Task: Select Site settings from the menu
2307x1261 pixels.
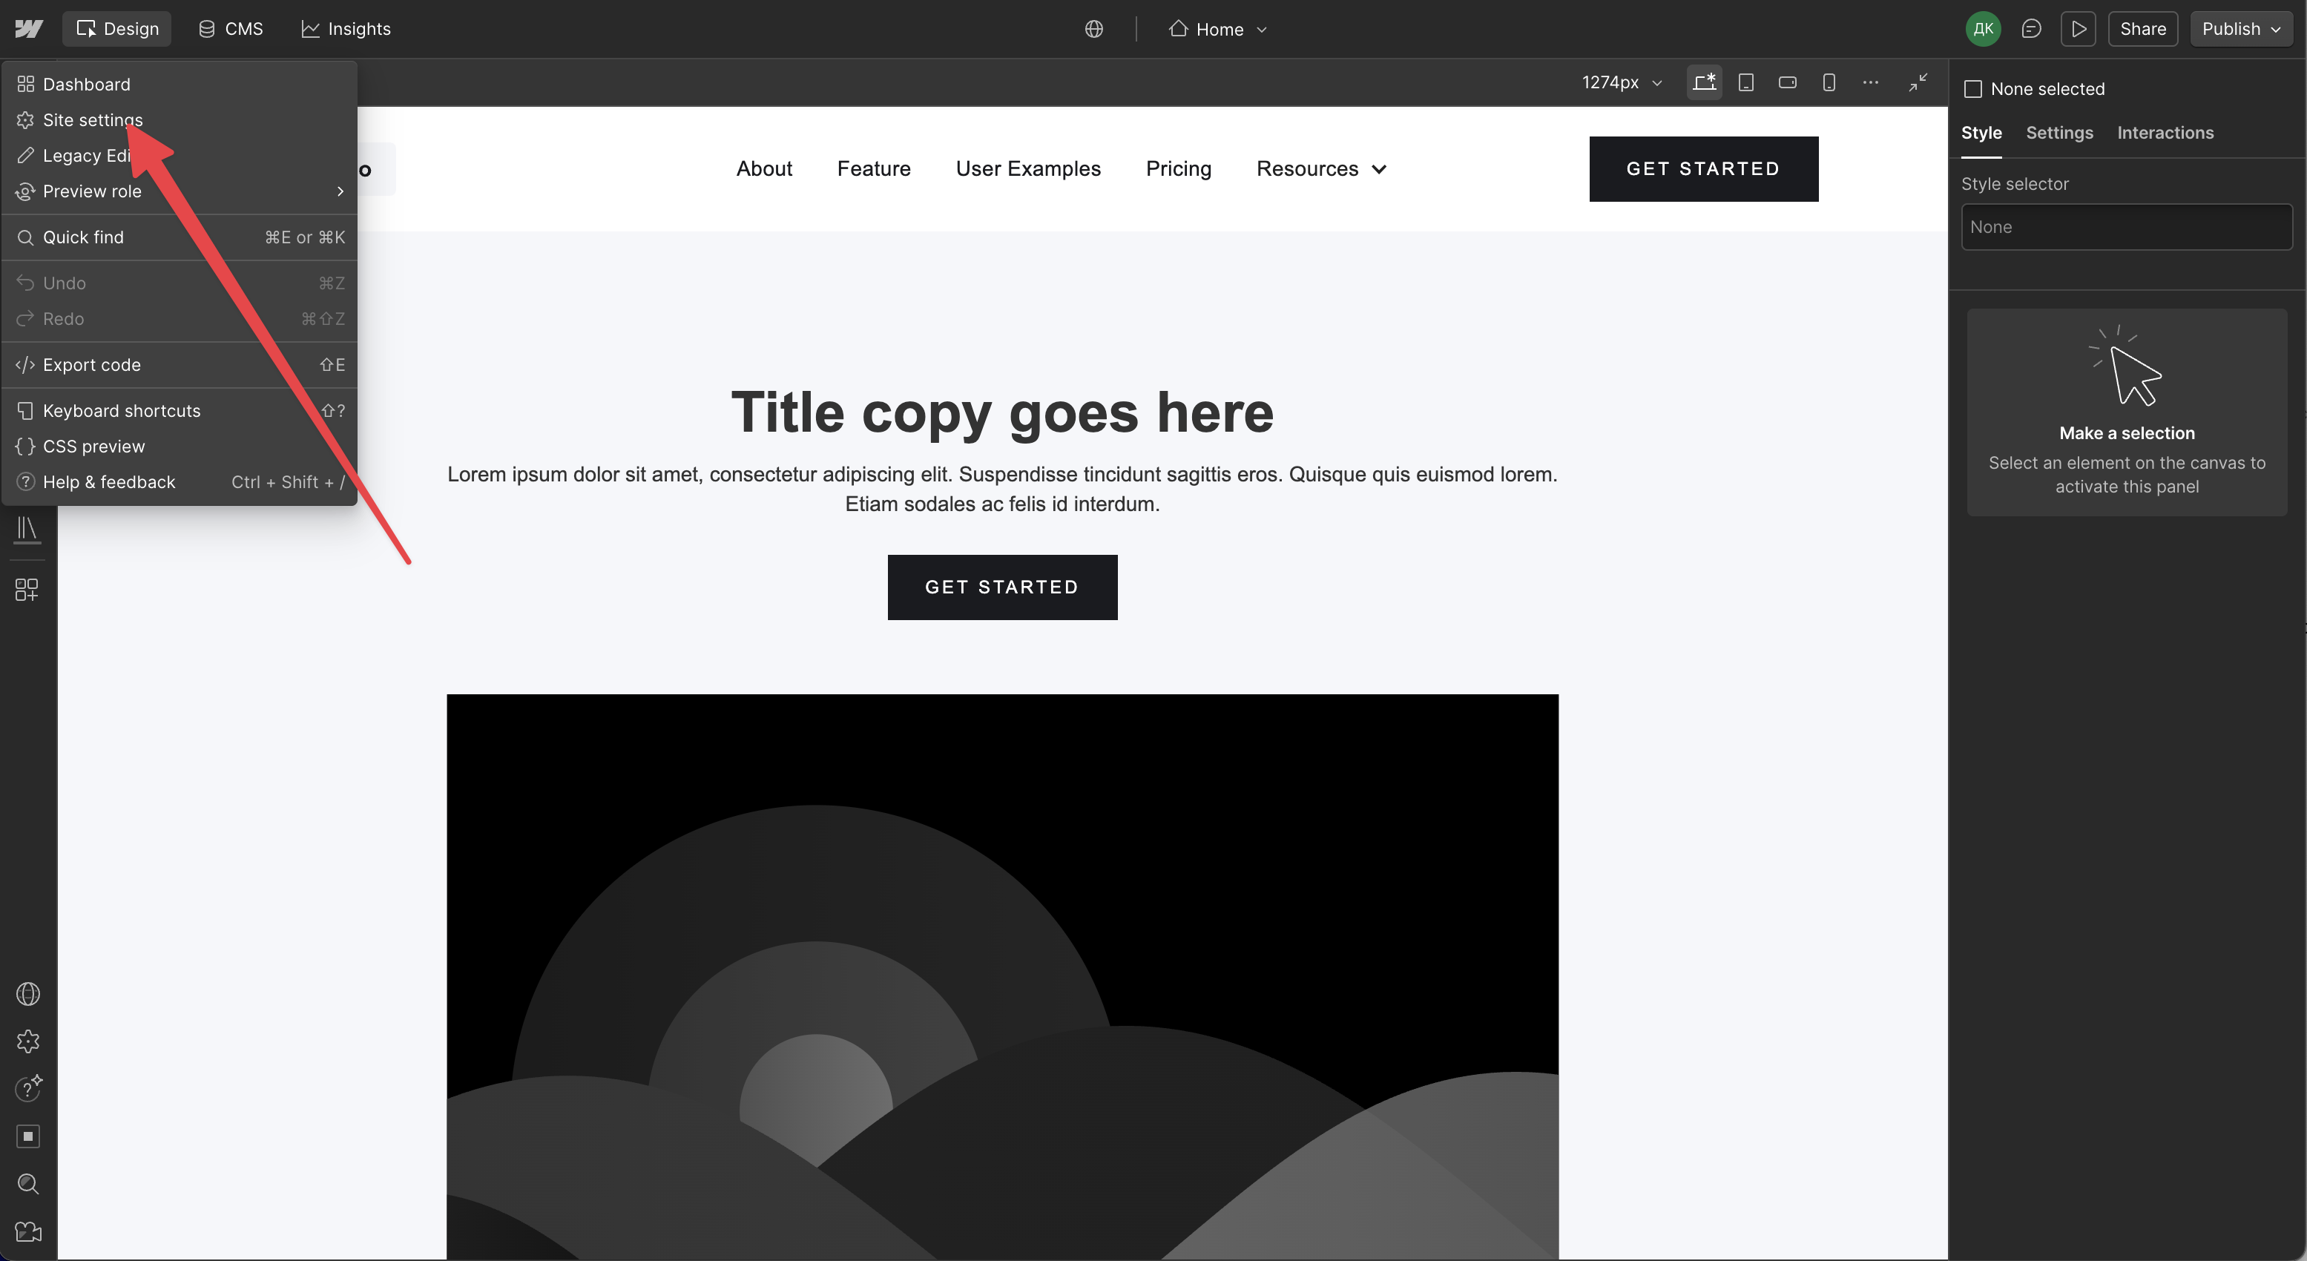Action: pos(179,120)
